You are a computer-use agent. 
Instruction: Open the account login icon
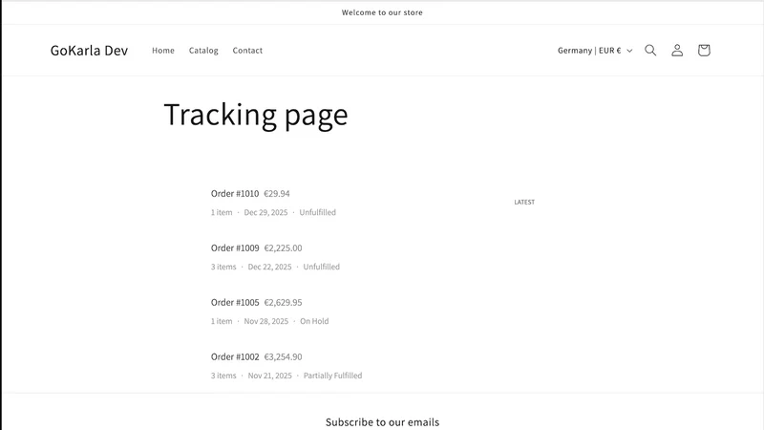677,51
